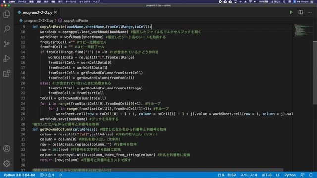This screenshot has width=317, height=178.
Task: Open notifications bell in status bar
Action: click(x=311, y=175)
